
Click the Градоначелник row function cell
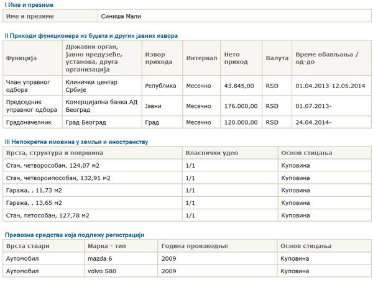[32, 122]
